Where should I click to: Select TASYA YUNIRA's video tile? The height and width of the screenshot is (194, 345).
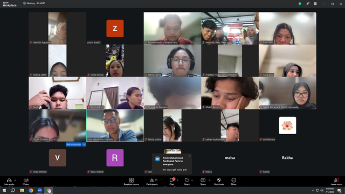pyautogui.click(x=58, y=126)
